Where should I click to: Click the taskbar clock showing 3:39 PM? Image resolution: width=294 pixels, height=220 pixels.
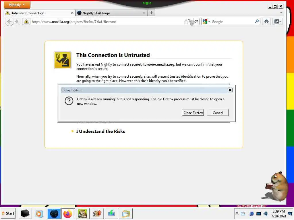pyautogui.click(x=278, y=213)
